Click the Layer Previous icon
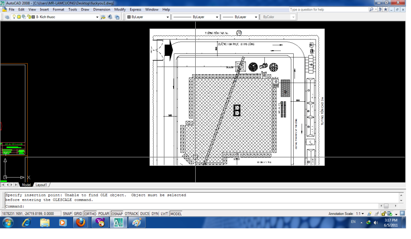 coord(110,17)
